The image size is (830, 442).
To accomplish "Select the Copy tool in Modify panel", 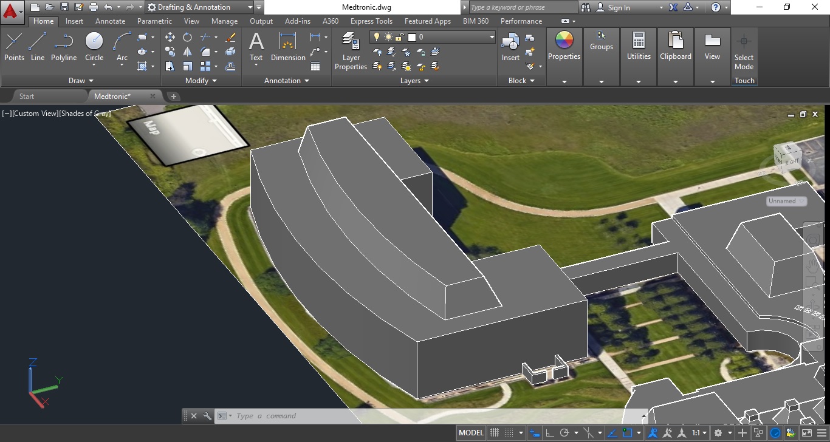I will click(170, 52).
